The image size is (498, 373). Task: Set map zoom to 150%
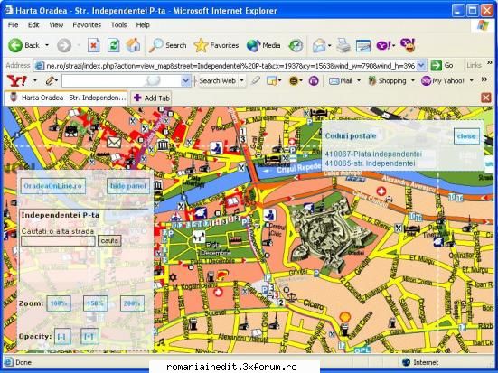(x=95, y=303)
